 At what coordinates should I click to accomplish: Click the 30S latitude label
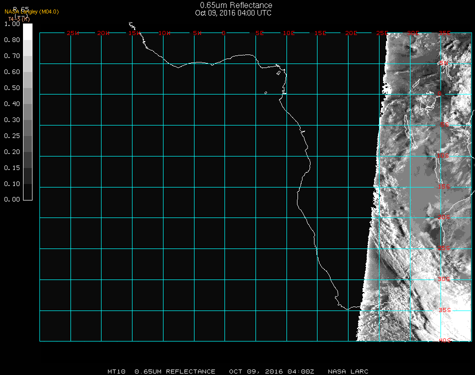coord(444,279)
